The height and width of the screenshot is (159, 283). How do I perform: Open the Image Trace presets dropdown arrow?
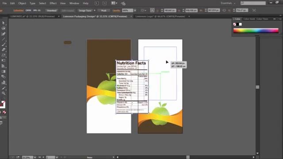pyautogui.click(x=94, y=11)
